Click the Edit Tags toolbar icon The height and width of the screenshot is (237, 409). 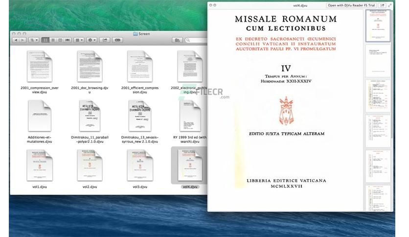[x=117, y=40]
